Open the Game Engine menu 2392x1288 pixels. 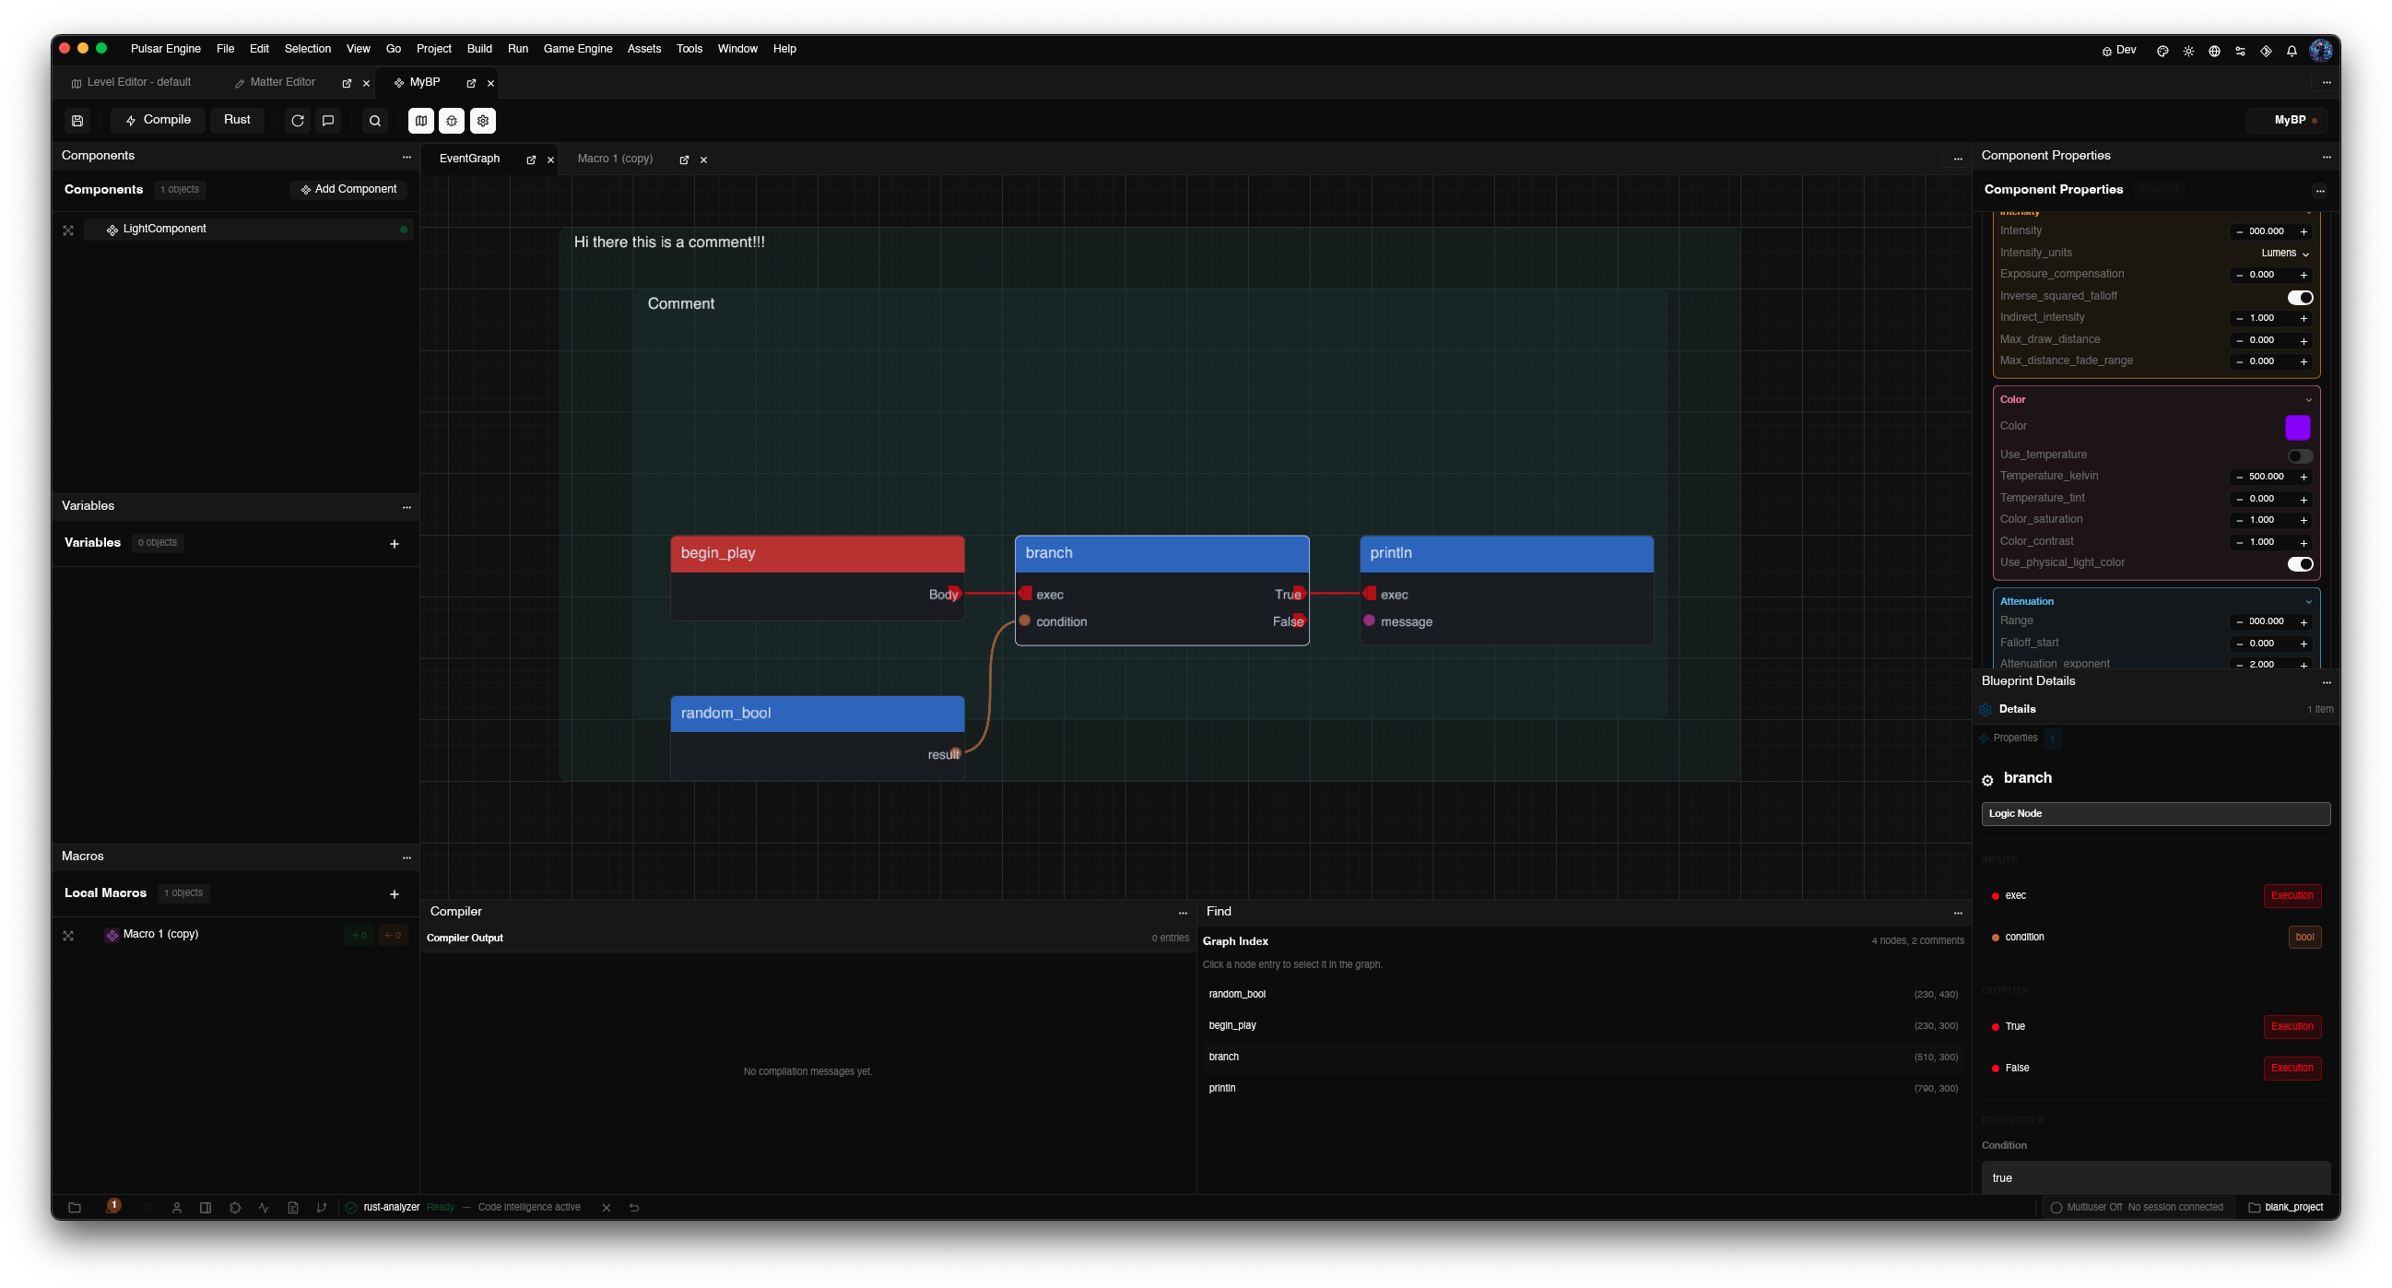[x=578, y=49]
